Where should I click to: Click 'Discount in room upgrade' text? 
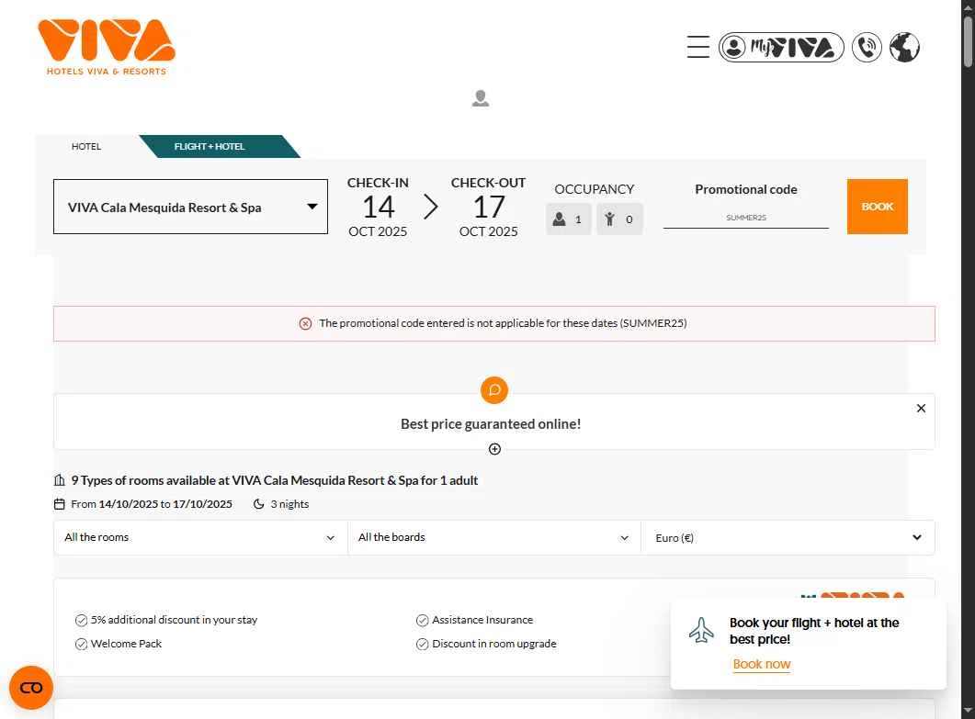click(494, 644)
